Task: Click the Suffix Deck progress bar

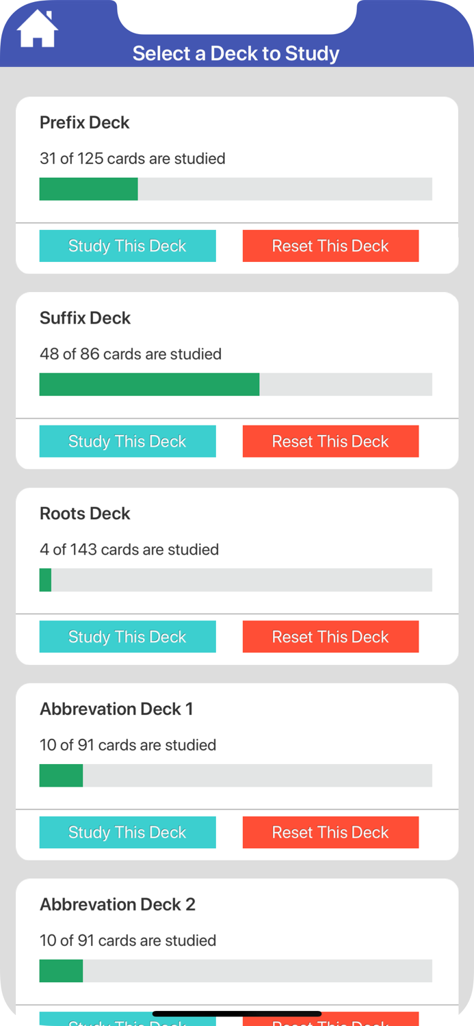Action: point(235,384)
